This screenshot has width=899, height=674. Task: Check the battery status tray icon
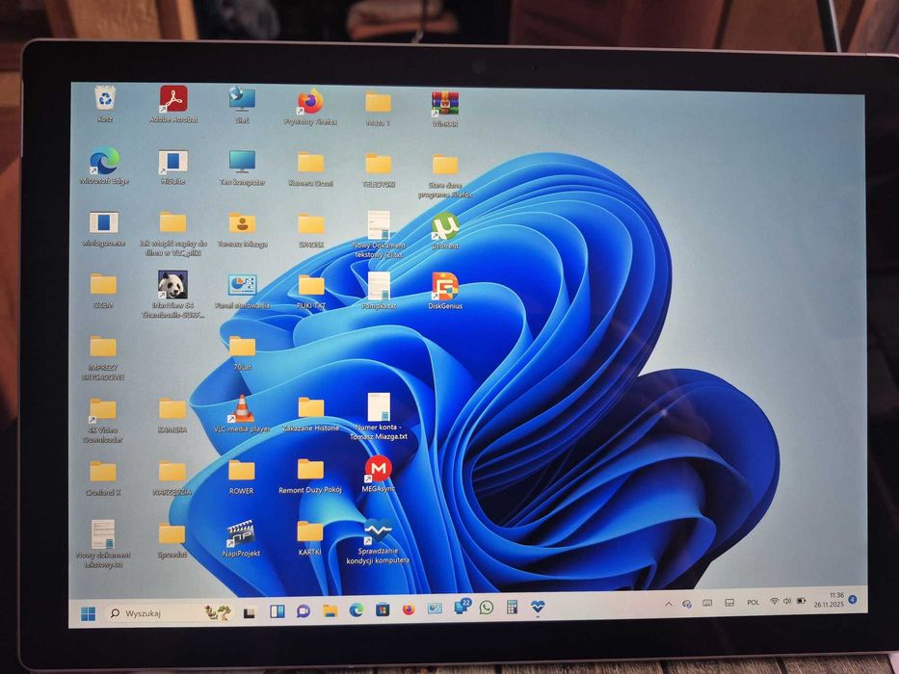801,601
